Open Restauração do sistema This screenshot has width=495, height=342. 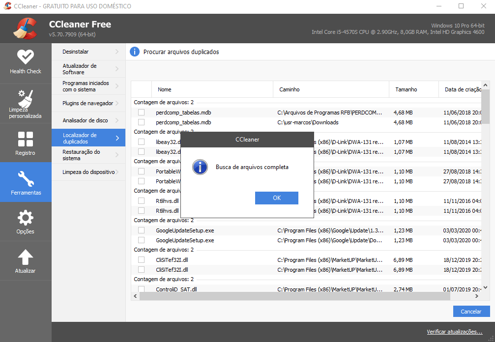[x=88, y=155]
